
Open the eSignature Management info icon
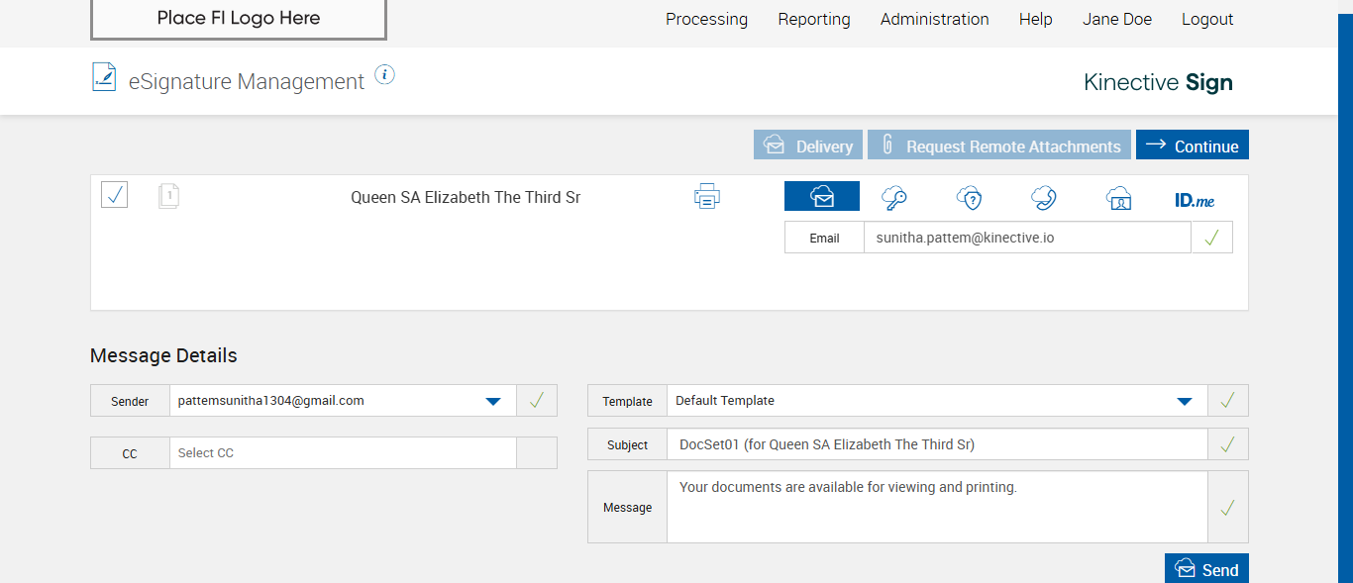[x=385, y=75]
